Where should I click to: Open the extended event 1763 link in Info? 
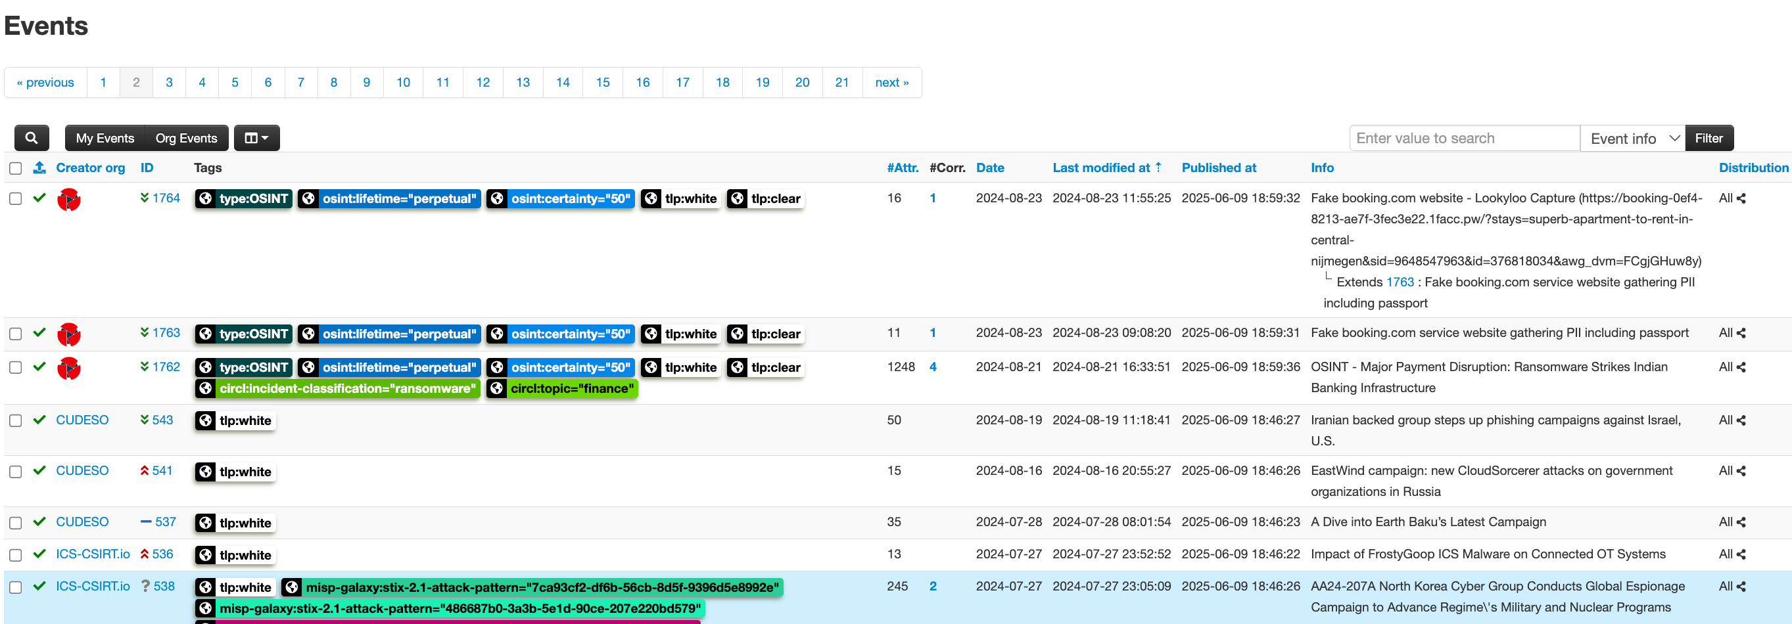click(1400, 281)
